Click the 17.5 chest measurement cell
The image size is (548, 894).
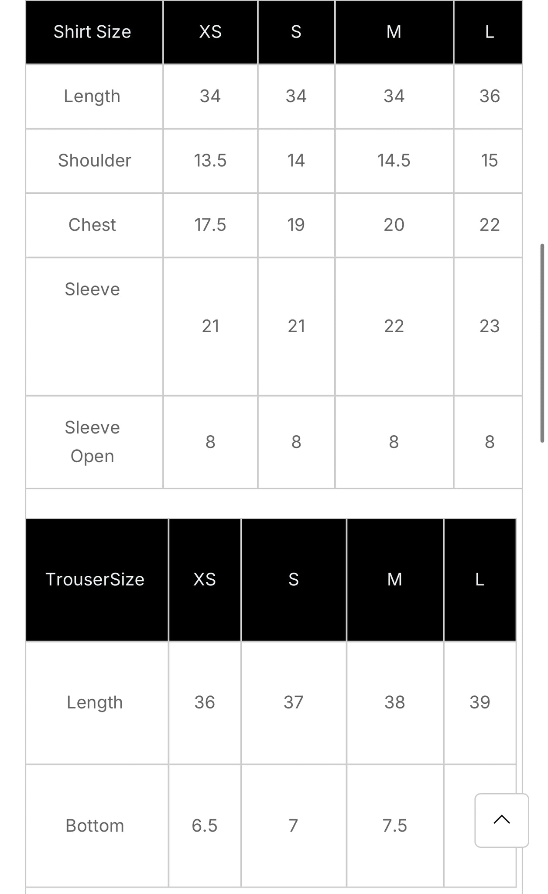(x=210, y=225)
